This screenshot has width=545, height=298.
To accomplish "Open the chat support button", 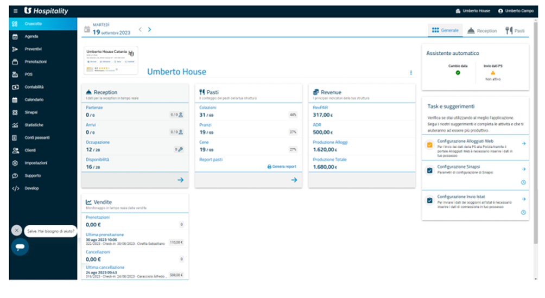I will 20,246.
